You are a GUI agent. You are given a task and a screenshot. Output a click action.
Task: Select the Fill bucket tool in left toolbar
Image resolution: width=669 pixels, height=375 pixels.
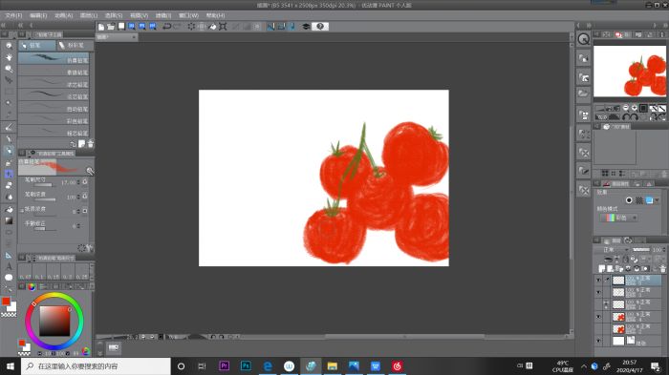(x=9, y=209)
